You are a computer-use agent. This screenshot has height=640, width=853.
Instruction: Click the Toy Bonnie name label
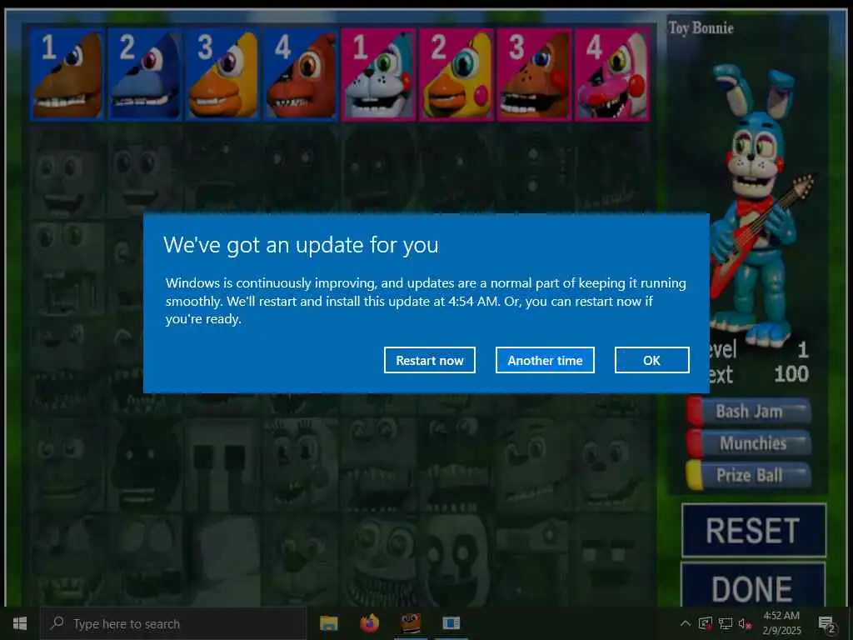(701, 27)
